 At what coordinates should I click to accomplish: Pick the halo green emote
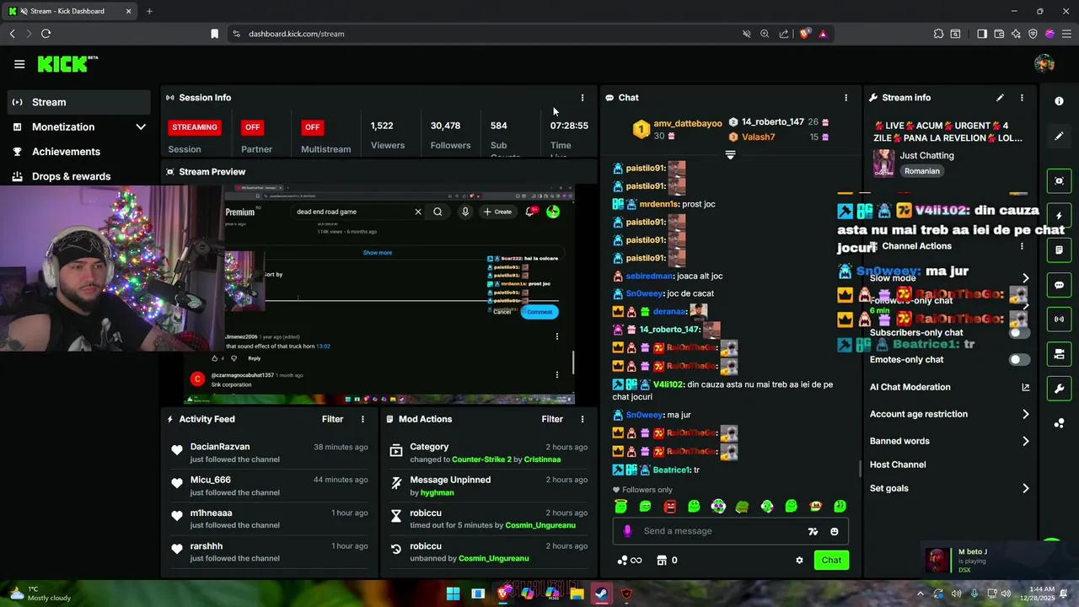[621, 507]
